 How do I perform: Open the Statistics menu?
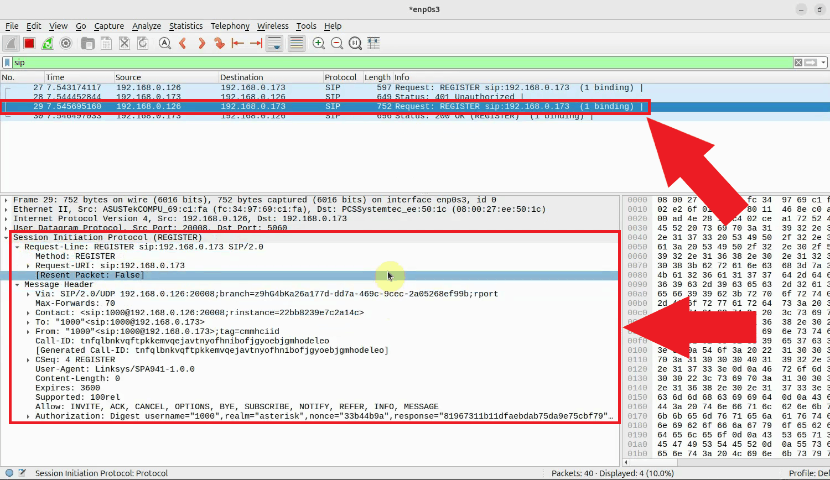tap(186, 26)
